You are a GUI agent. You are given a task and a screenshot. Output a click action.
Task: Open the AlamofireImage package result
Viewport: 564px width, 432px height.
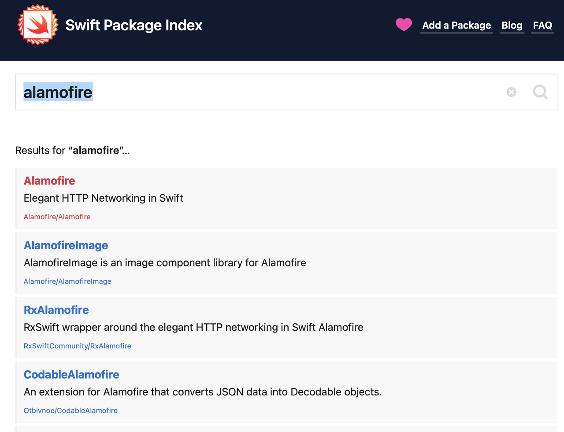pos(287,263)
